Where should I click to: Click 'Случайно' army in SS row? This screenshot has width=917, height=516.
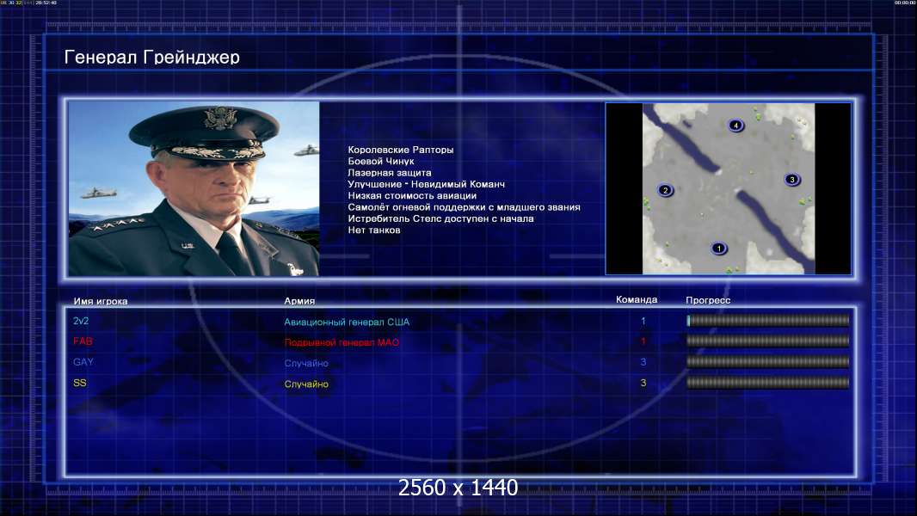pos(306,384)
